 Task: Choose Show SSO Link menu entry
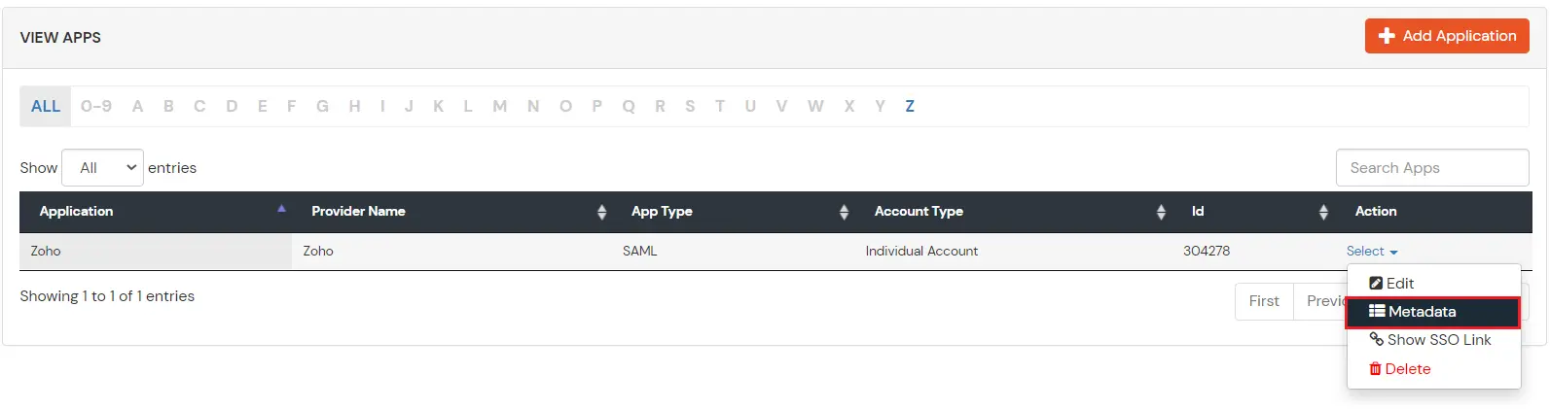click(x=1433, y=340)
